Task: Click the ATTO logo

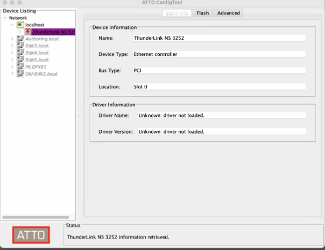Action: pyautogui.click(x=31, y=235)
